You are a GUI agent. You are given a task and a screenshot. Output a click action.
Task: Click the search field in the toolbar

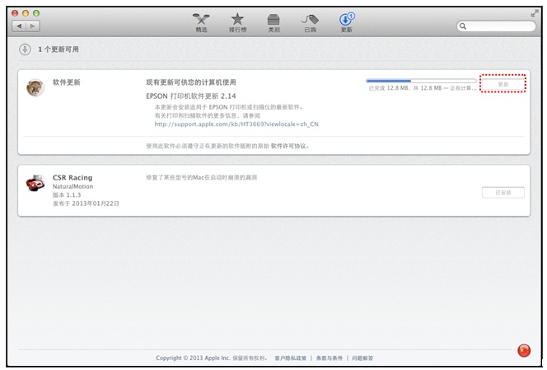(x=496, y=26)
